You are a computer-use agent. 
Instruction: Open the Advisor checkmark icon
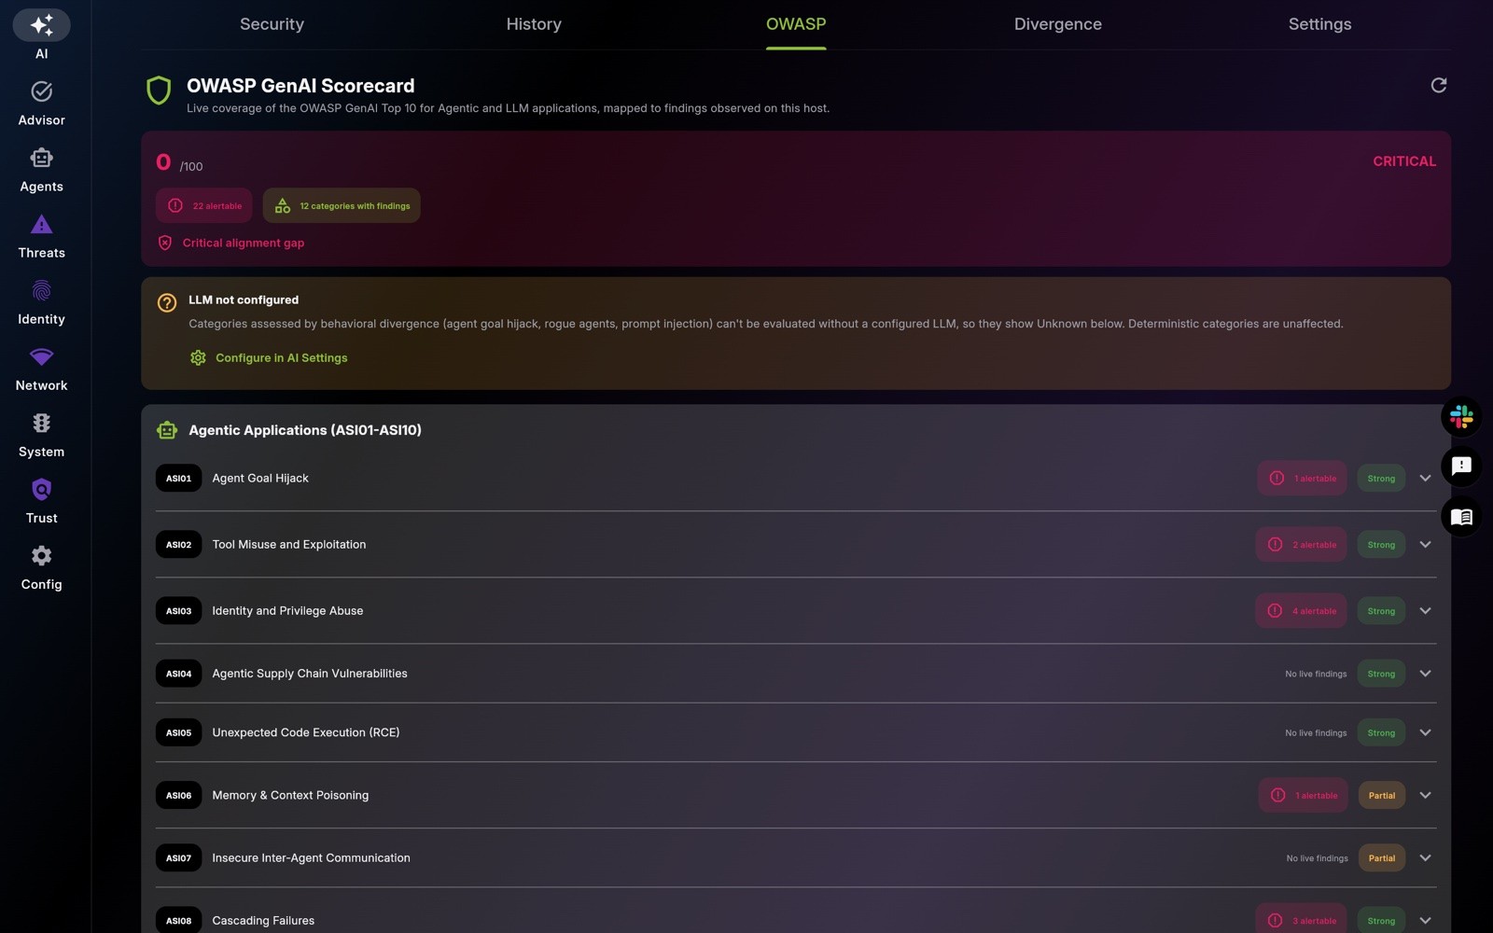pos(41,91)
